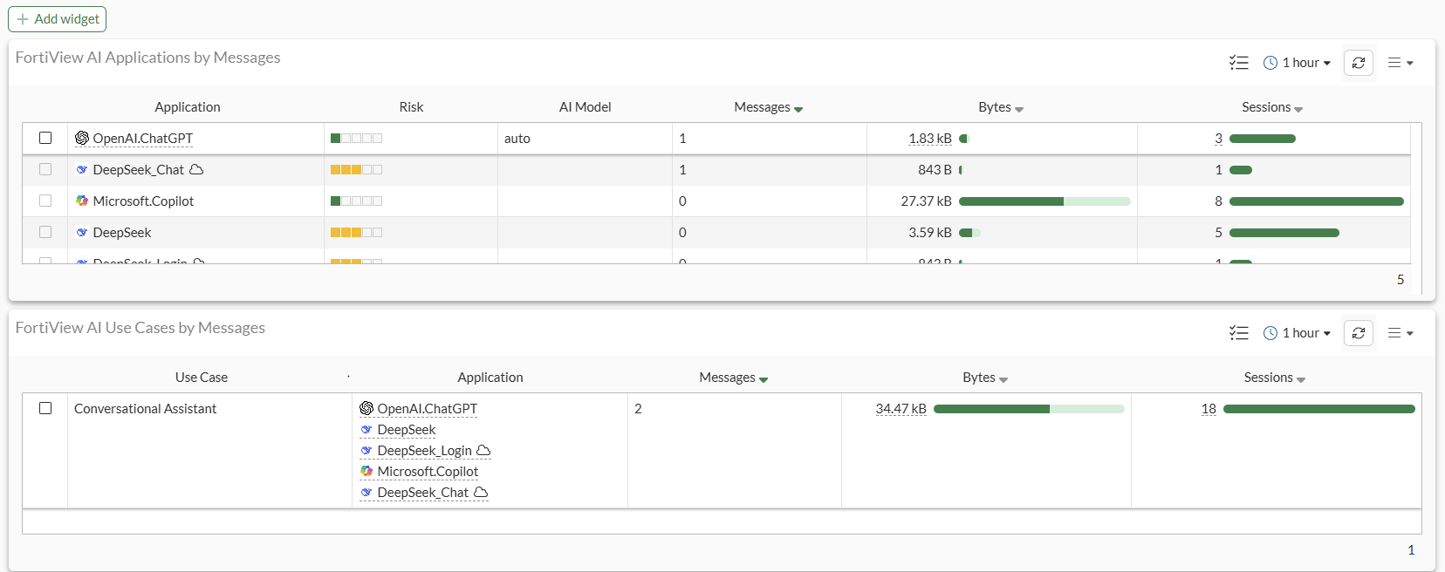This screenshot has height=572, width=1445.
Task: Open filter list icon in Applications widget
Action: (1239, 63)
